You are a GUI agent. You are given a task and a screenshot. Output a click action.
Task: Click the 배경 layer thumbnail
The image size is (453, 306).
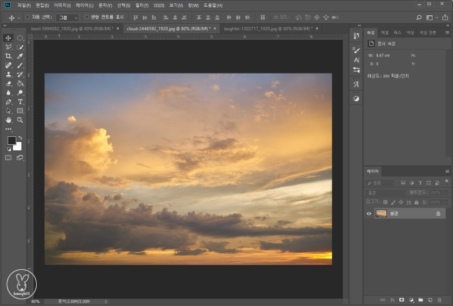[x=381, y=213]
